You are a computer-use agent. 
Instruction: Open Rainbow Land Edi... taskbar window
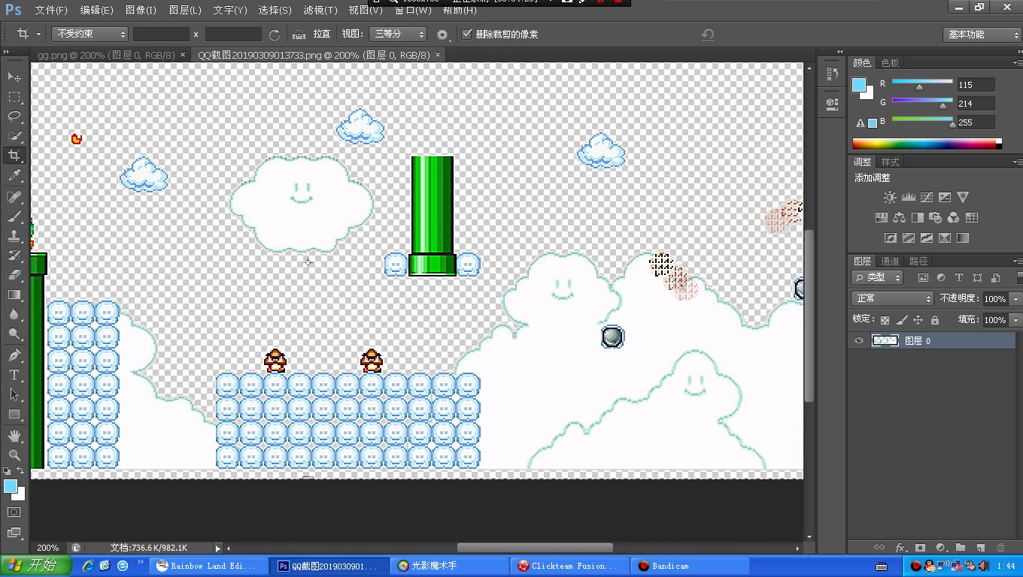208,566
